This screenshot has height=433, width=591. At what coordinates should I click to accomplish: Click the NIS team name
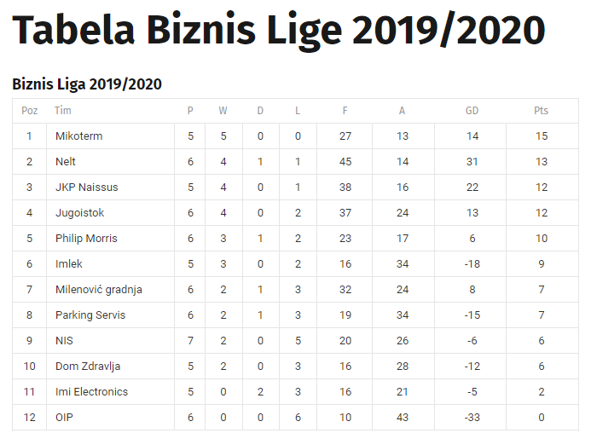coord(64,341)
